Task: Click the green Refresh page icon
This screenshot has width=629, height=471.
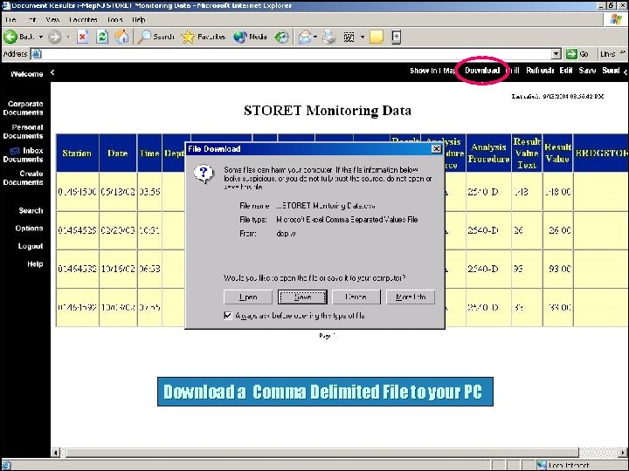Action: [102, 37]
